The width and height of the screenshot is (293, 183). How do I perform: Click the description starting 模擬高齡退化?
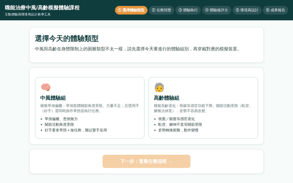click(x=203, y=108)
